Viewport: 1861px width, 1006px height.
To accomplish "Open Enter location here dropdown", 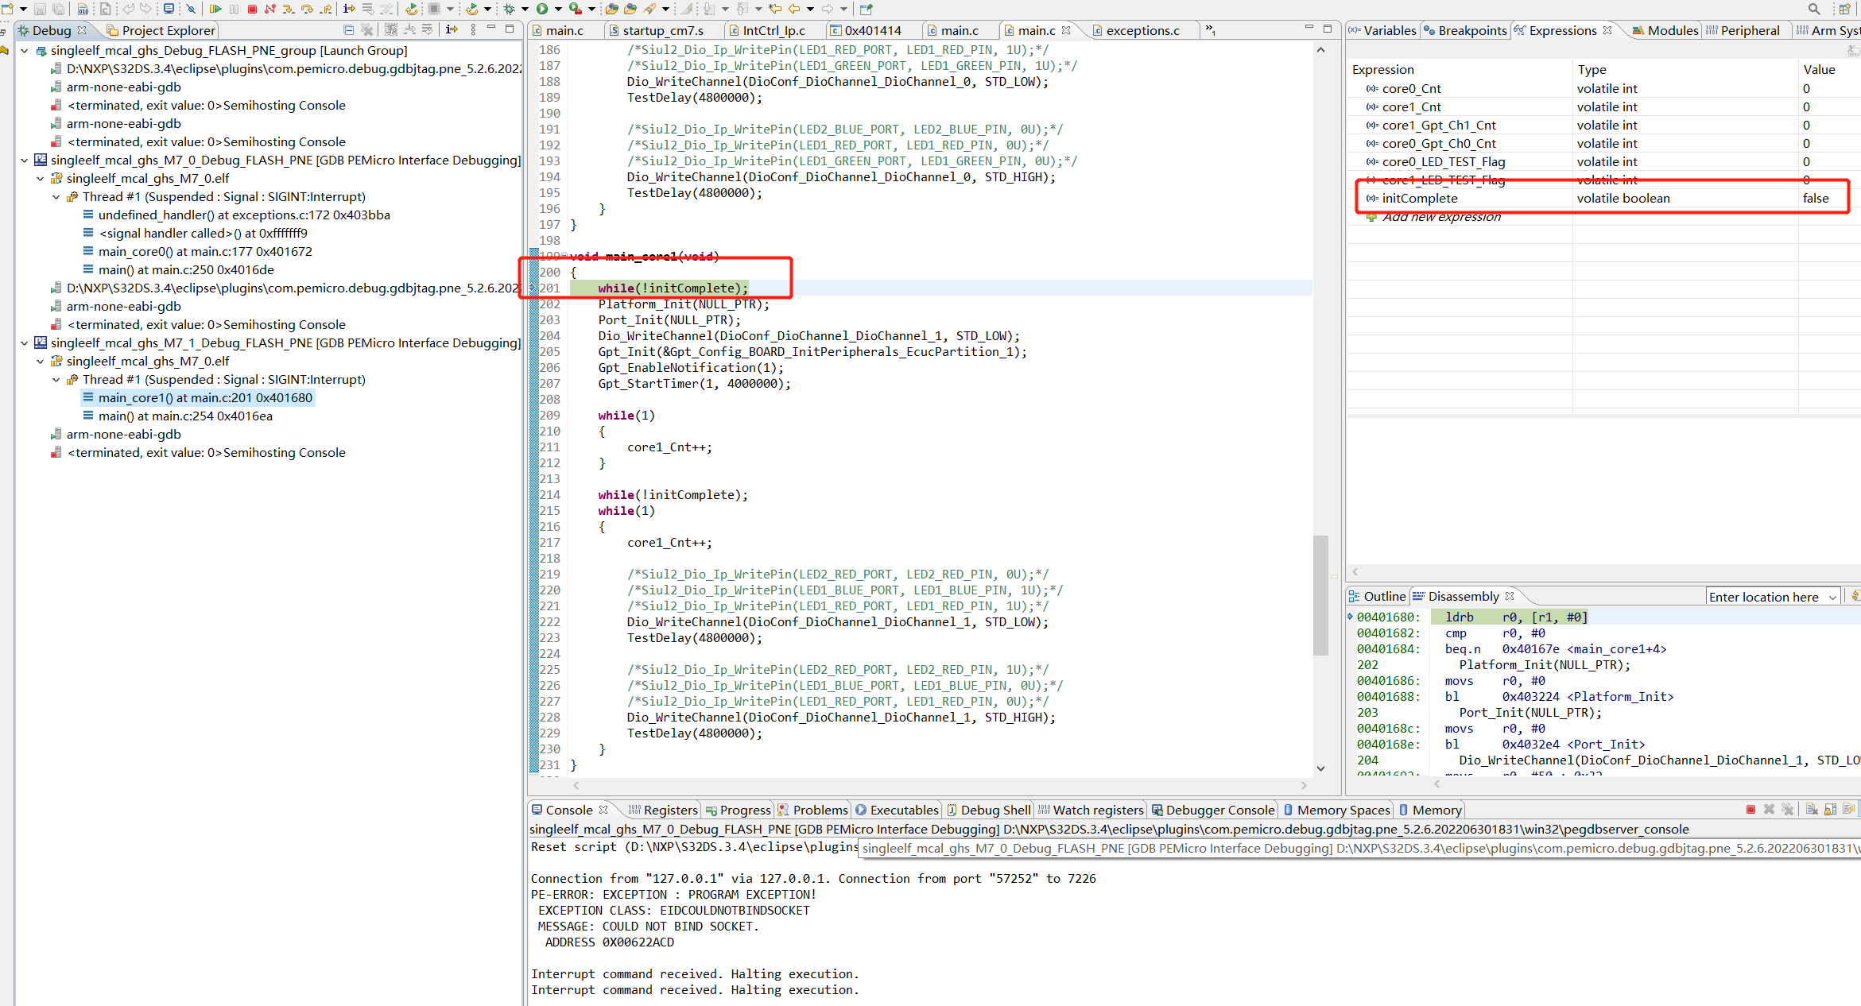I will 1832,598.
